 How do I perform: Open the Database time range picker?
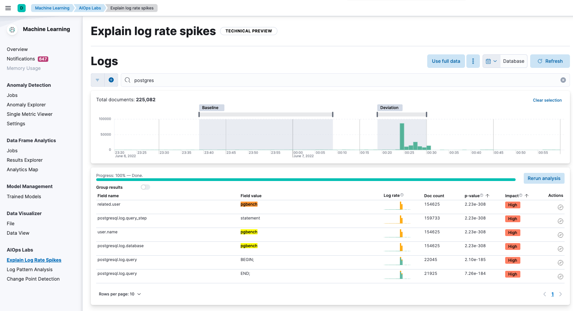[x=513, y=61]
